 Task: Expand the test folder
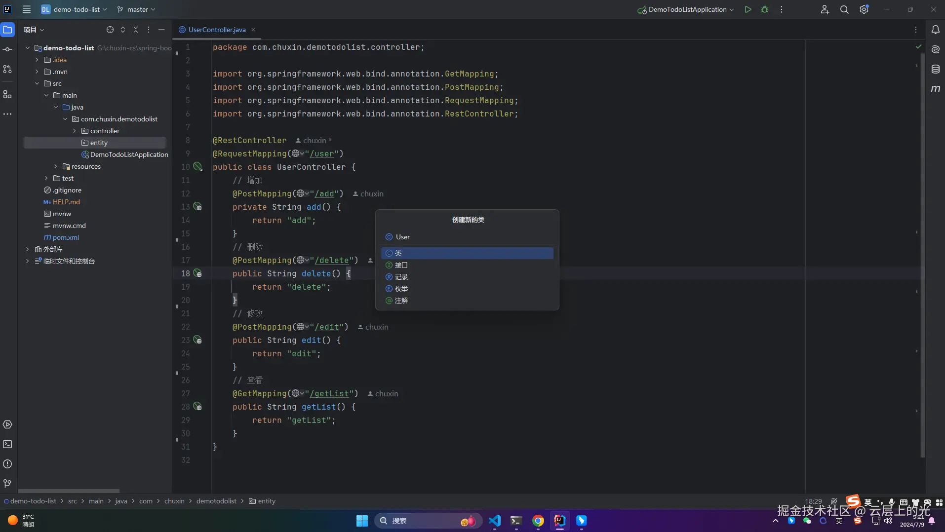[x=46, y=178]
